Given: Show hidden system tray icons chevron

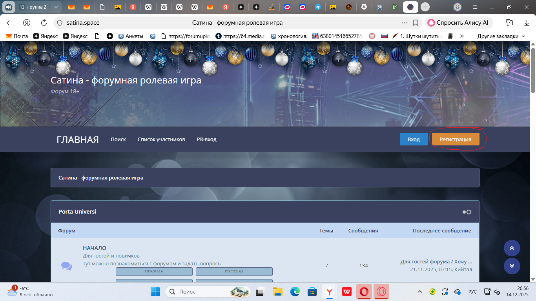Looking at the screenshot, I should [x=419, y=292].
